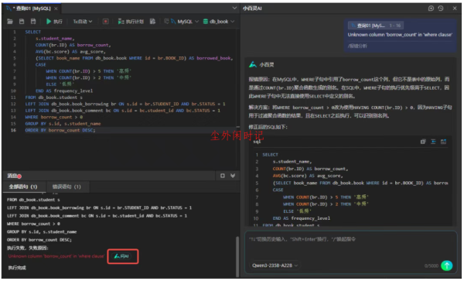Switch to the 错误语句 (1) tab

[67, 187]
